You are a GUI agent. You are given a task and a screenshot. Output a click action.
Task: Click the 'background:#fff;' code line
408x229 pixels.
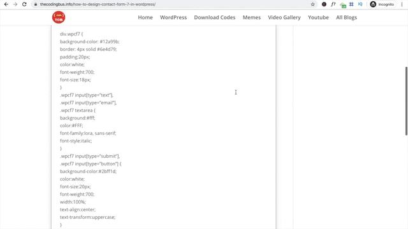pyautogui.click(x=78, y=118)
